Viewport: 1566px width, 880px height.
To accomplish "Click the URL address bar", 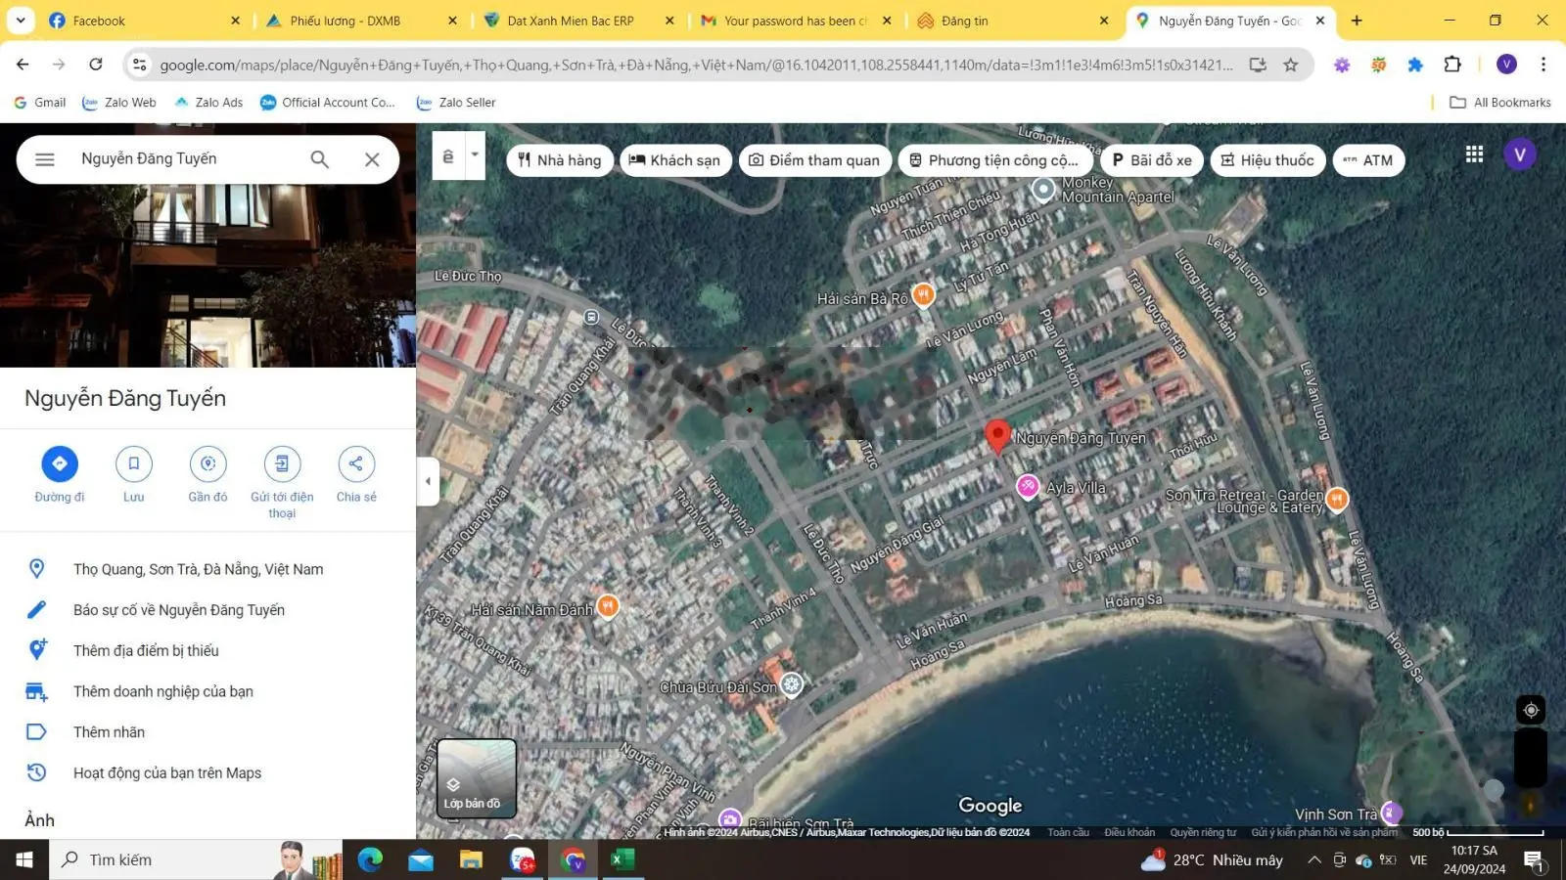I will [x=695, y=65].
